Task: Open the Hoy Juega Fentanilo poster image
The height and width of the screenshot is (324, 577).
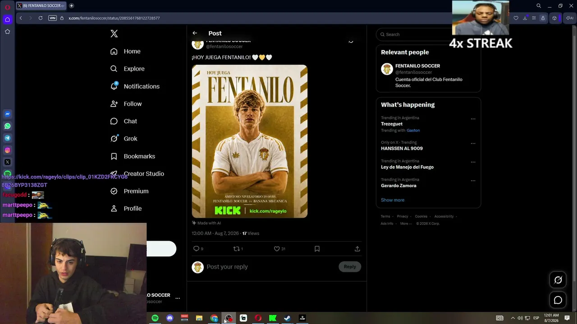Action: [250, 141]
